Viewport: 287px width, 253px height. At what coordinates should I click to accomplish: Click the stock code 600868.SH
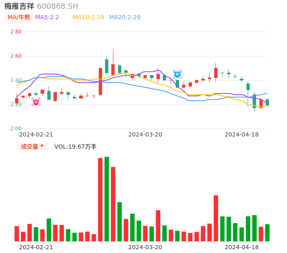coord(57,6)
